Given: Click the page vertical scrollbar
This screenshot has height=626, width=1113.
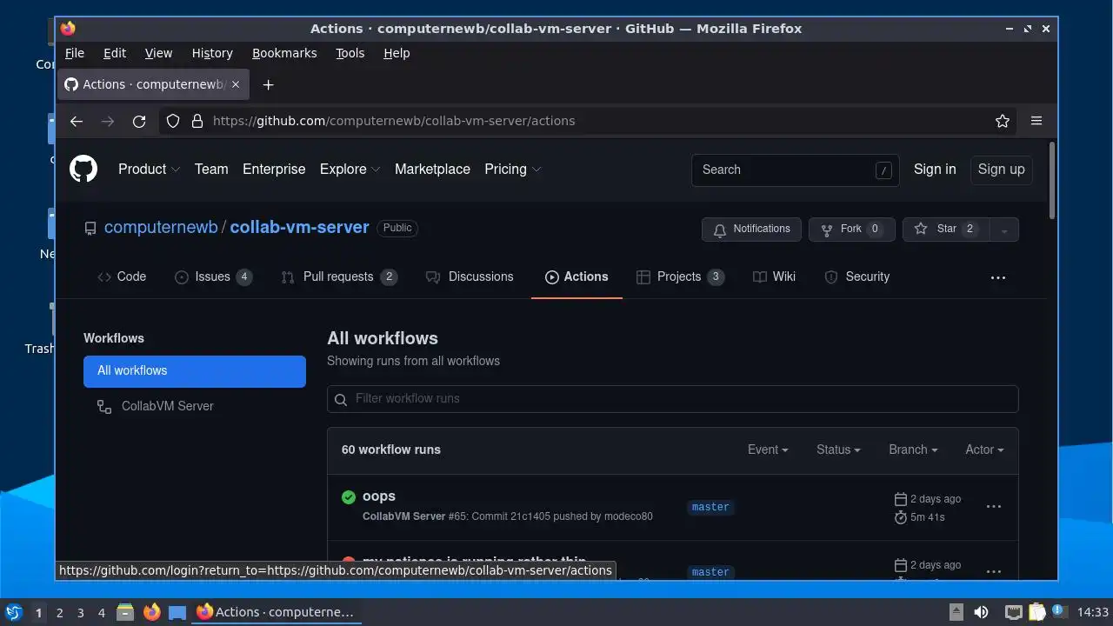Looking at the screenshot, I should [1052, 181].
